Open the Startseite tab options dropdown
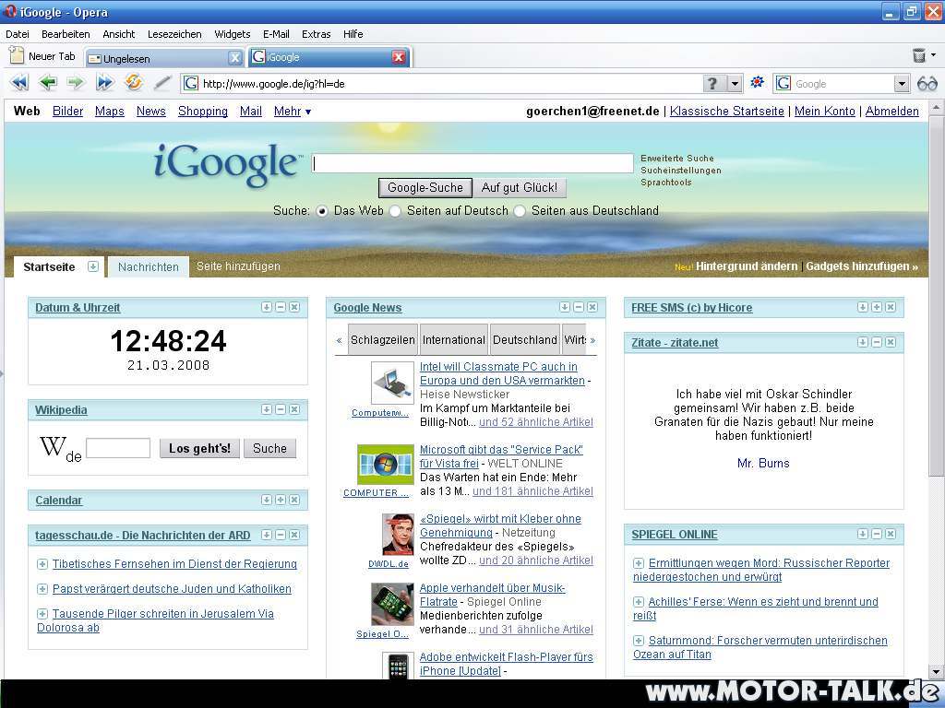 93,266
